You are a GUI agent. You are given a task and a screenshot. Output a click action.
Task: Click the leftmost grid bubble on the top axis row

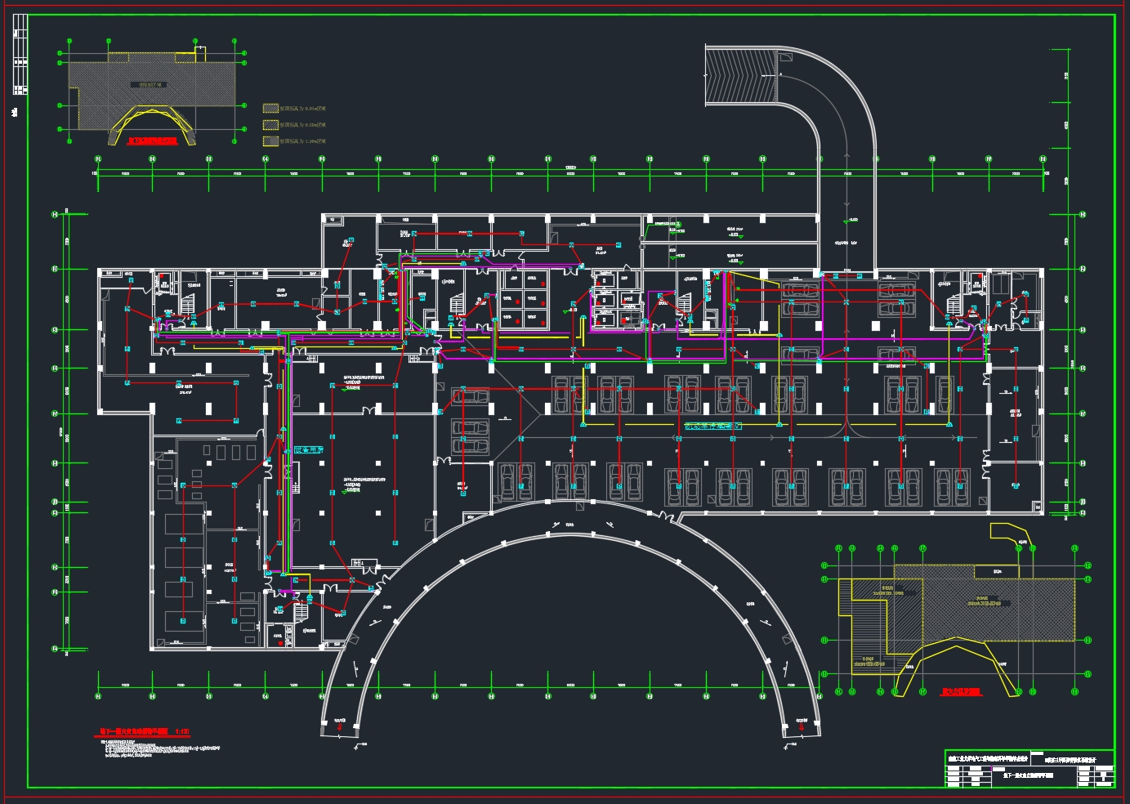[97, 159]
